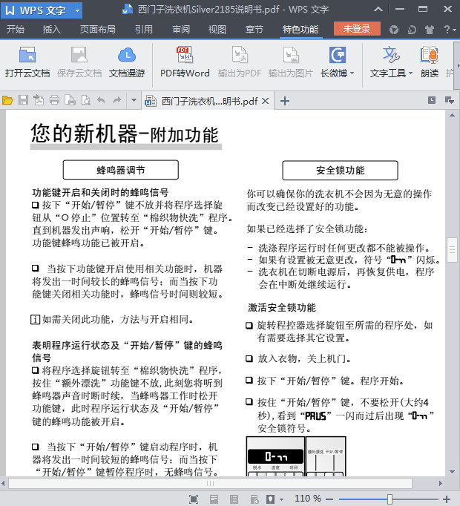The width and height of the screenshot is (460, 506).
Task: Open the tab list dropdown icon at far right
Action: click(450, 100)
